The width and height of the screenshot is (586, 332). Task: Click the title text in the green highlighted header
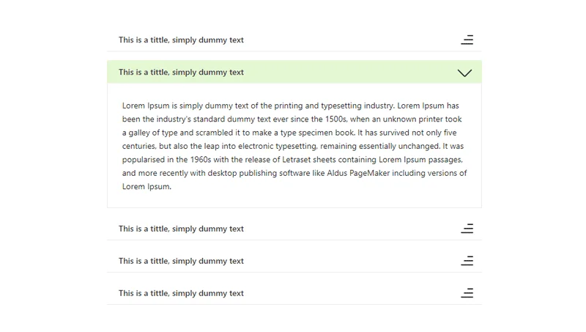(181, 73)
